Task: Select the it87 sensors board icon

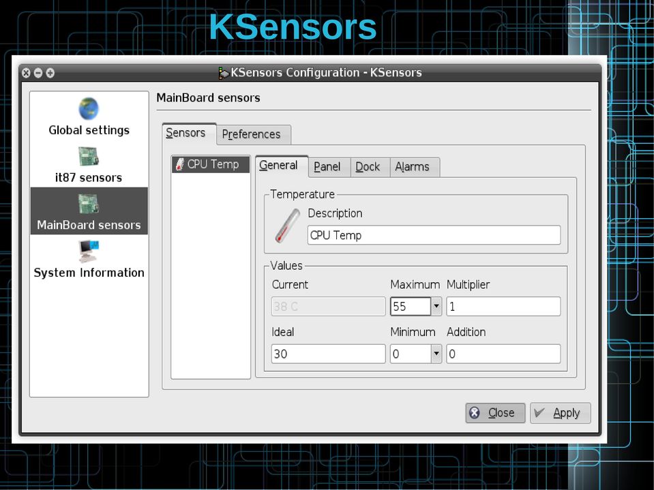Action: coord(89,157)
